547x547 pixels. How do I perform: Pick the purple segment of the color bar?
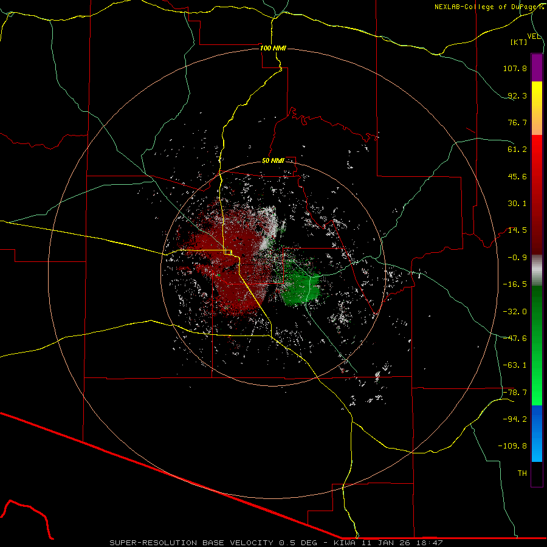click(x=537, y=67)
